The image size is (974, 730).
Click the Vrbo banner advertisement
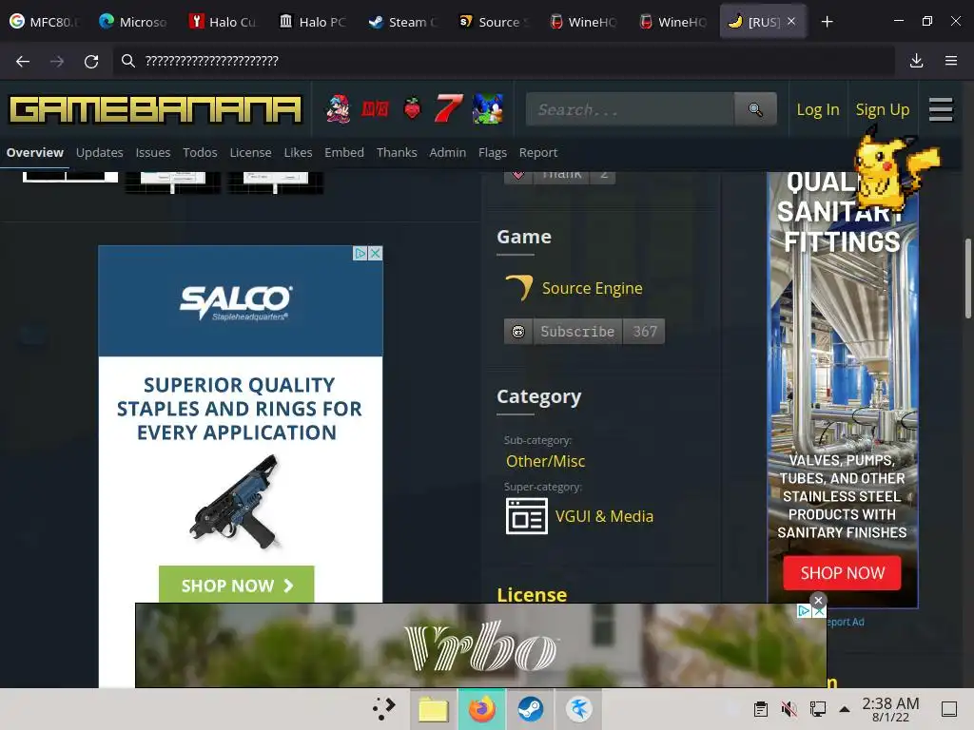pos(480,645)
